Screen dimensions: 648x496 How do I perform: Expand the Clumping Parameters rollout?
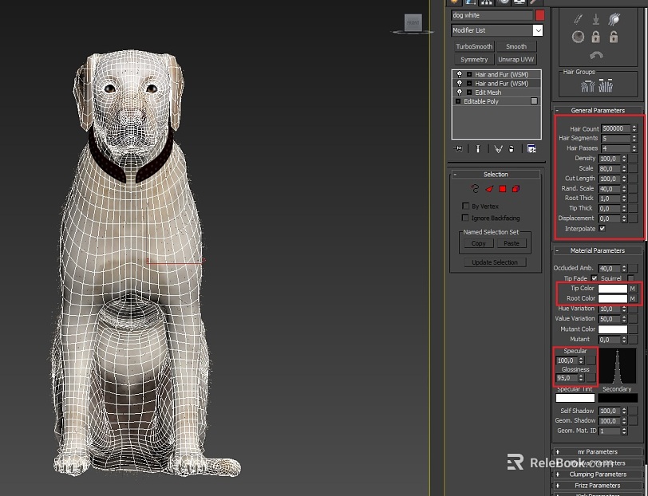pos(598,474)
